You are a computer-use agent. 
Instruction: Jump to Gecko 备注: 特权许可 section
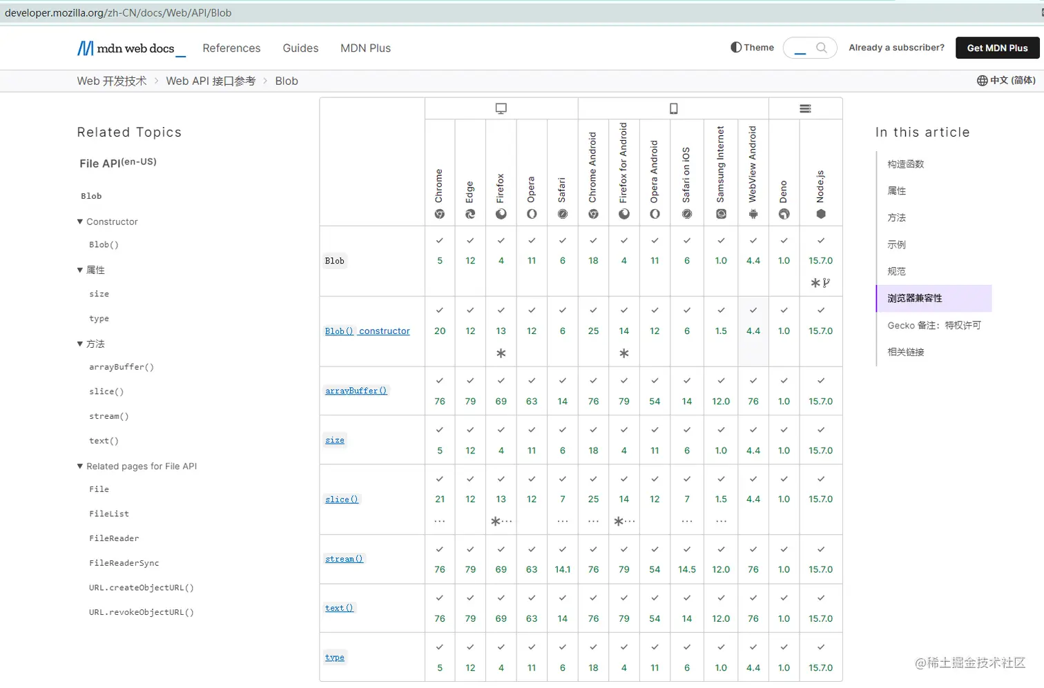point(934,325)
